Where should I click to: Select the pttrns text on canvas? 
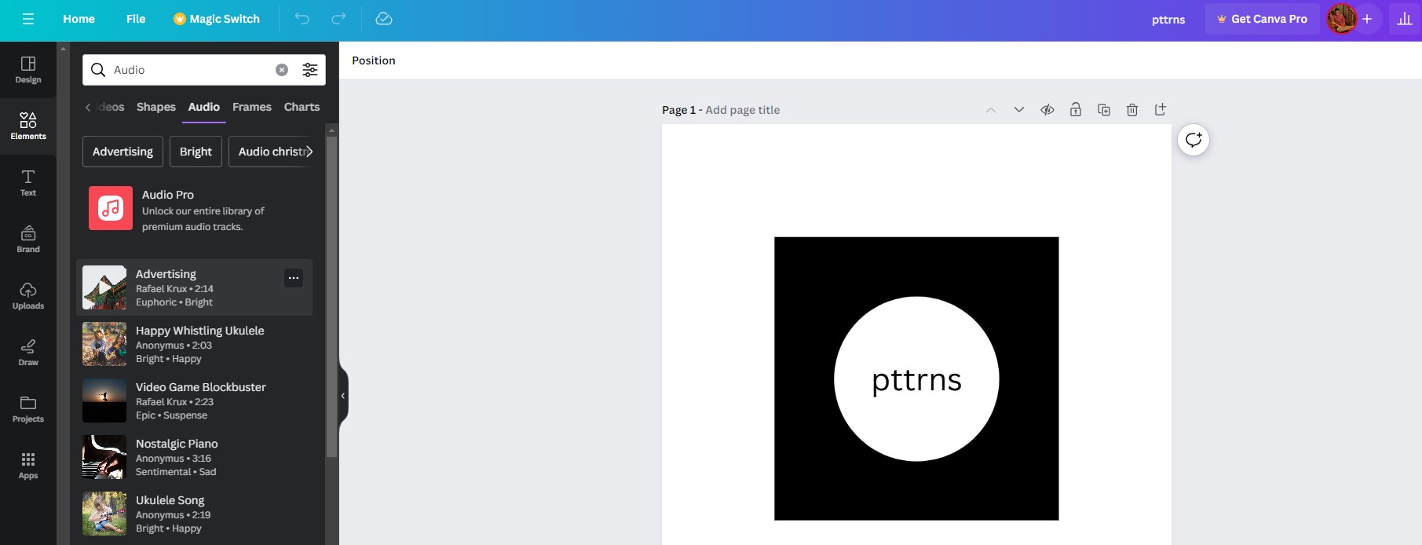click(x=916, y=380)
